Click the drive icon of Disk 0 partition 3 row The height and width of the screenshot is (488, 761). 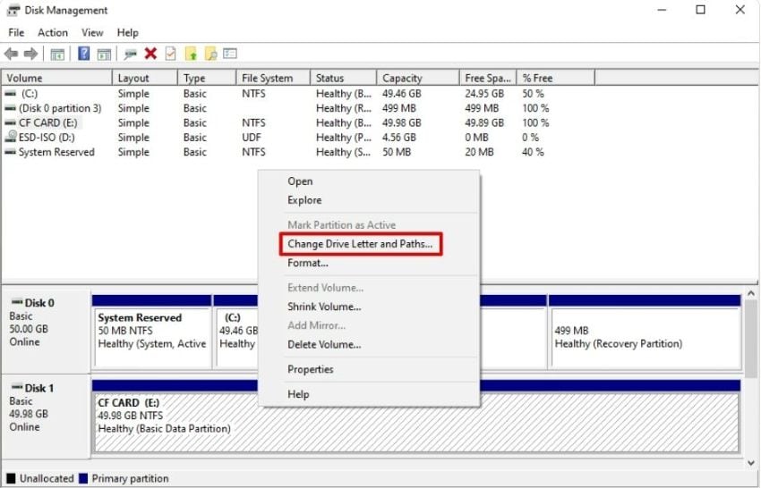click(10, 108)
